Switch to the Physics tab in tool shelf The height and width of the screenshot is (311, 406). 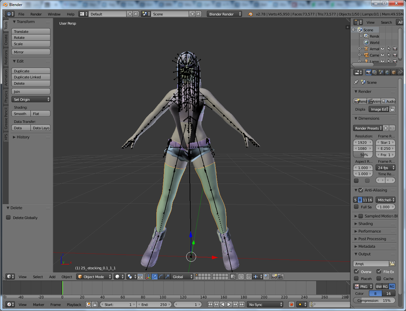[6, 96]
